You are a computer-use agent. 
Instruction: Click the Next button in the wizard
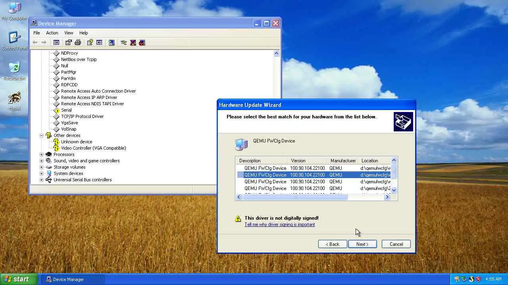362,244
